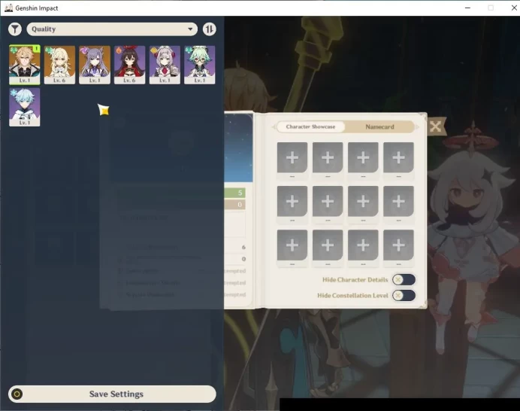Add character to second slot, top row

(x=328, y=157)
